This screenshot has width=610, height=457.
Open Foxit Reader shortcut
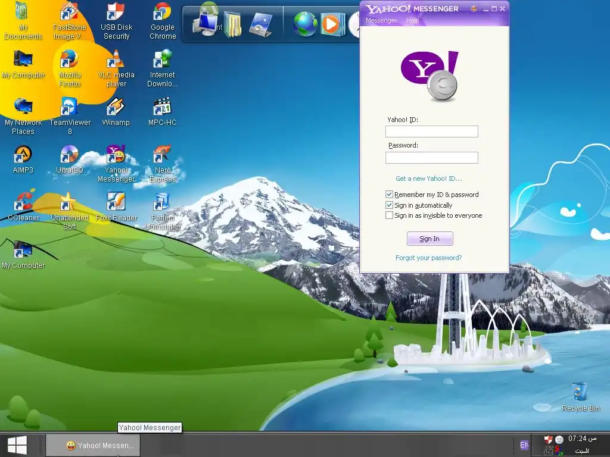[116, 207]
